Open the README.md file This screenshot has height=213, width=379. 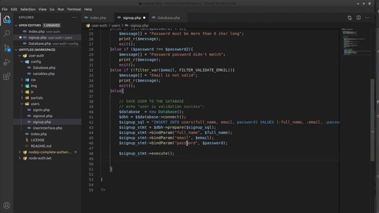pos(47,146)
